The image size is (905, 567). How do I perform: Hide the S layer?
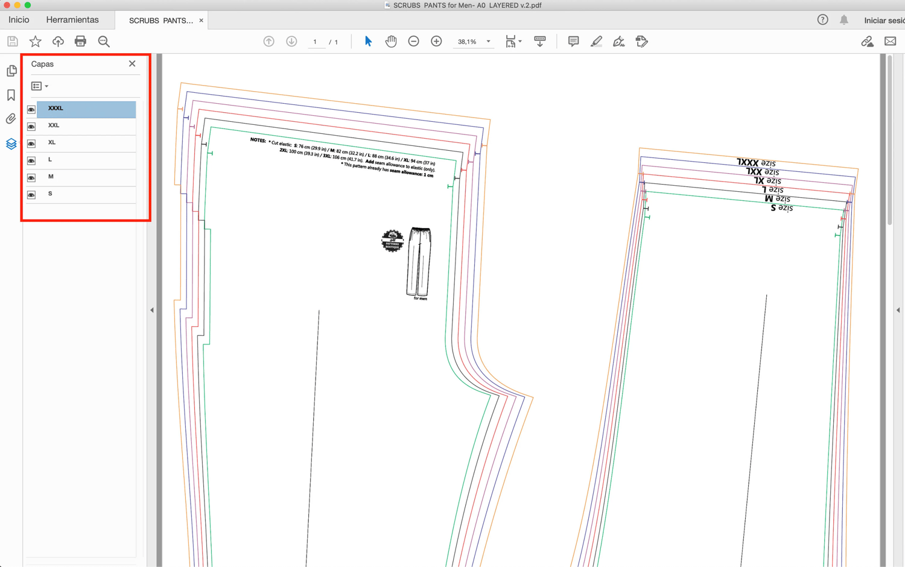31,195
